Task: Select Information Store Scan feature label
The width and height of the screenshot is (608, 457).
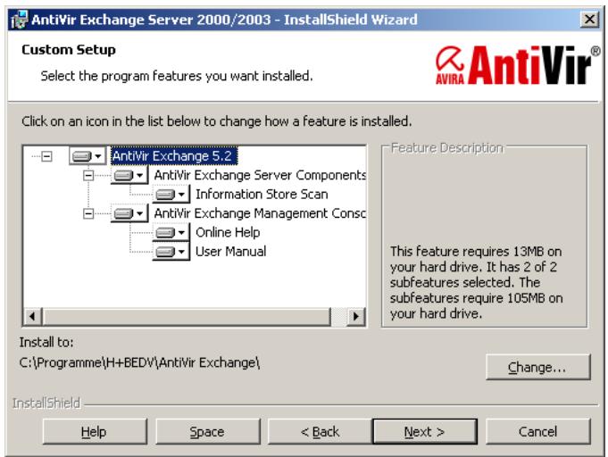Action: tap(262, 195)
